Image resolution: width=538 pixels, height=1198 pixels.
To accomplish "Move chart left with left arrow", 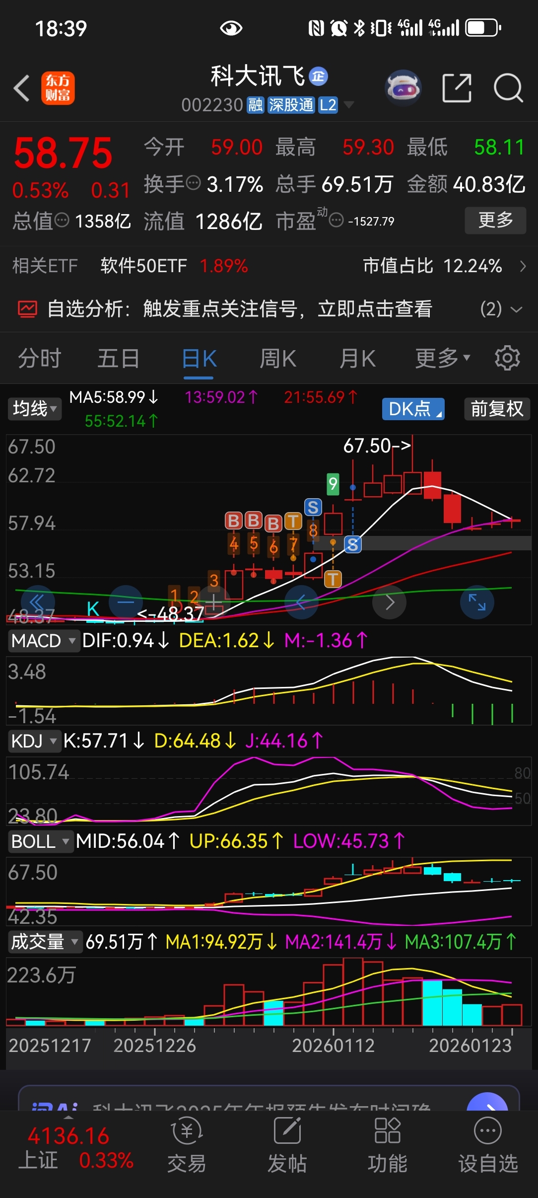I will pos(301,602).
